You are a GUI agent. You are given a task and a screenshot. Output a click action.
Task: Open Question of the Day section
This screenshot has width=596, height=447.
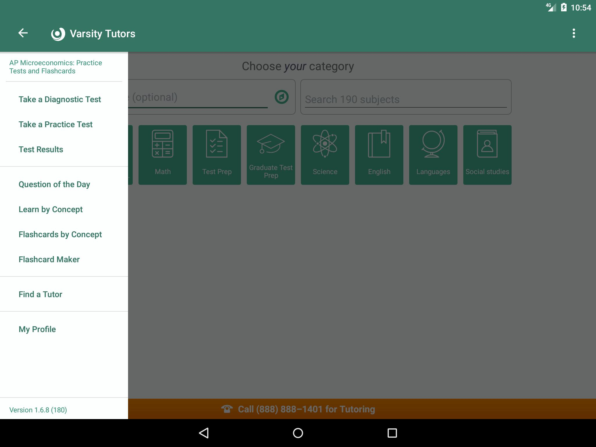53,184
